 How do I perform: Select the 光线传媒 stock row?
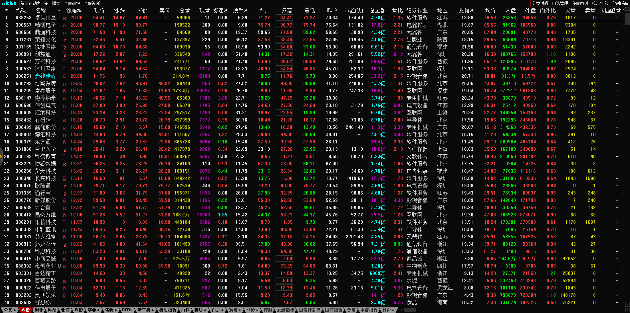46,76
